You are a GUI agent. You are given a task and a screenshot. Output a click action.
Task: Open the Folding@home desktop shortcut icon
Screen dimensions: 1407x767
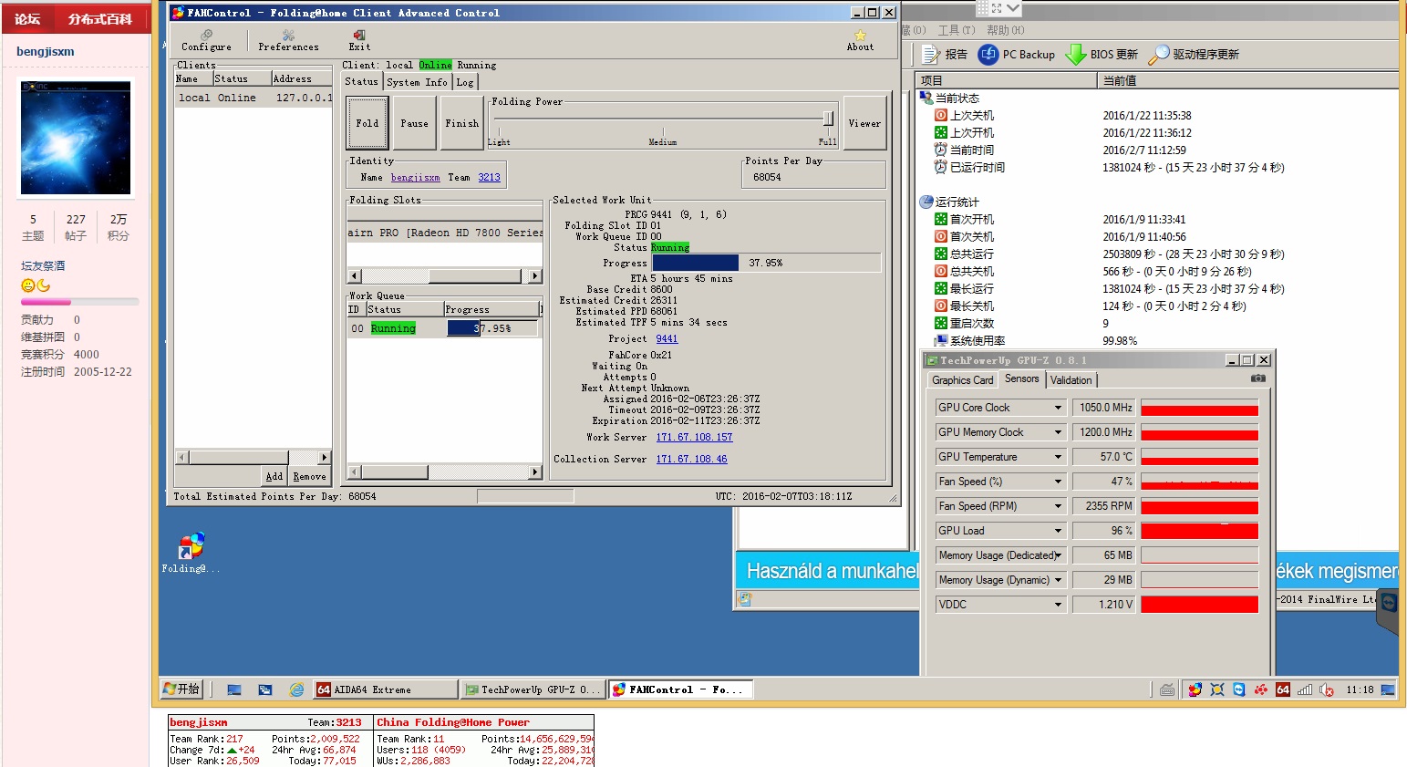pos(191,545)
